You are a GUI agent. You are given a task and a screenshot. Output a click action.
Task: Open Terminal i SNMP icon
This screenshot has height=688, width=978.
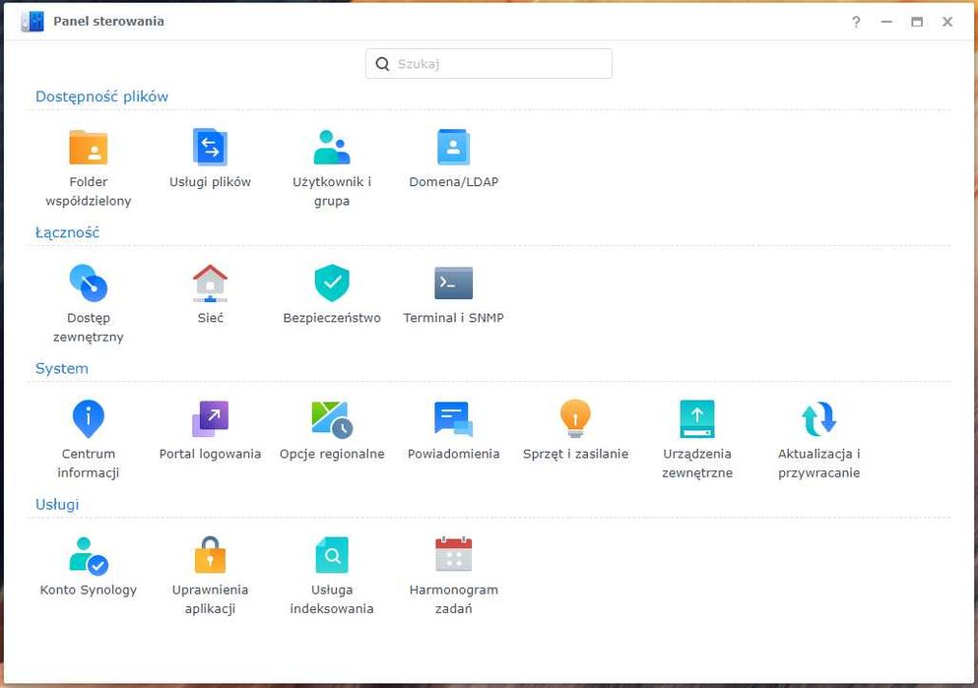pos(453,283)
